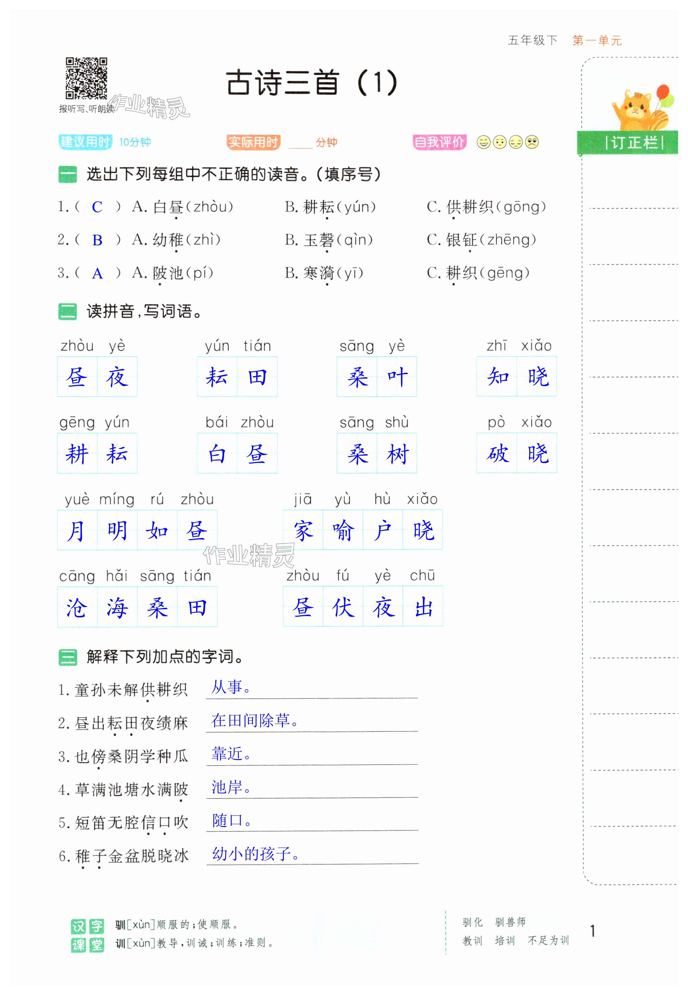Screen dimensions: 688x995
Task: Select the frowning sad face rating
Action: (532, 142)
